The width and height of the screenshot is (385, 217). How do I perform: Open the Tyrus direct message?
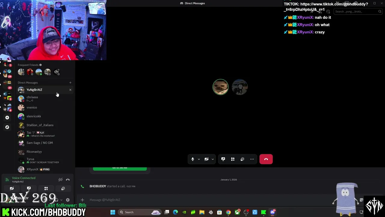click(45, 160)
